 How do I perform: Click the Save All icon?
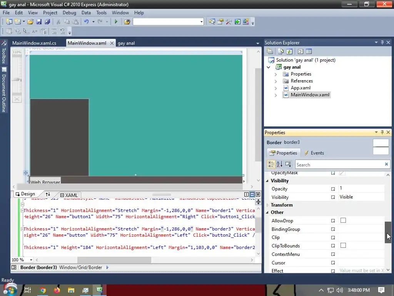tap(47, 22)
